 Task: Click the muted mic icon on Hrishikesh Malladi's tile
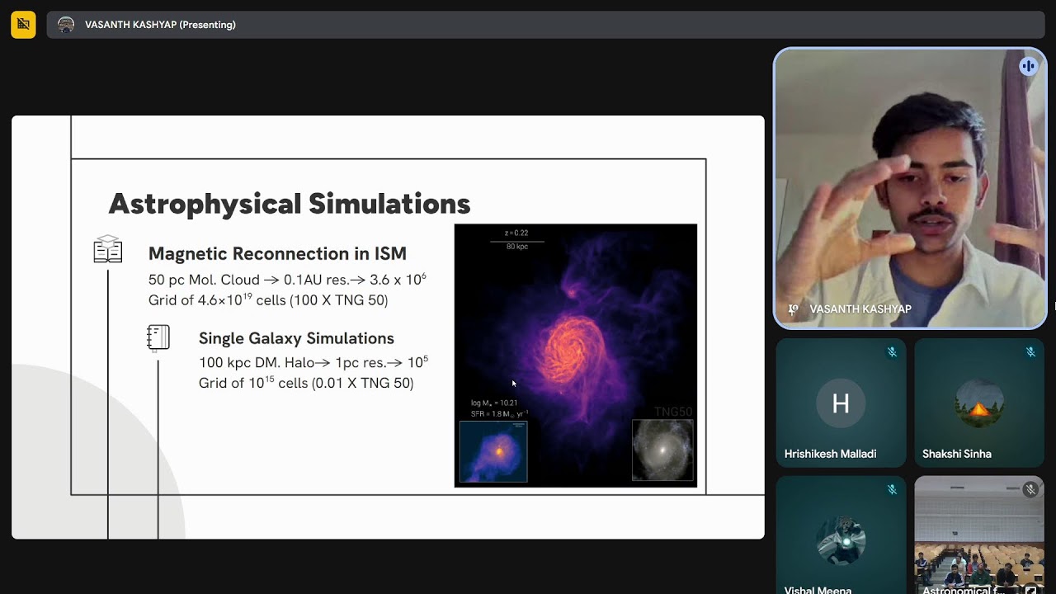click(892, 352)
